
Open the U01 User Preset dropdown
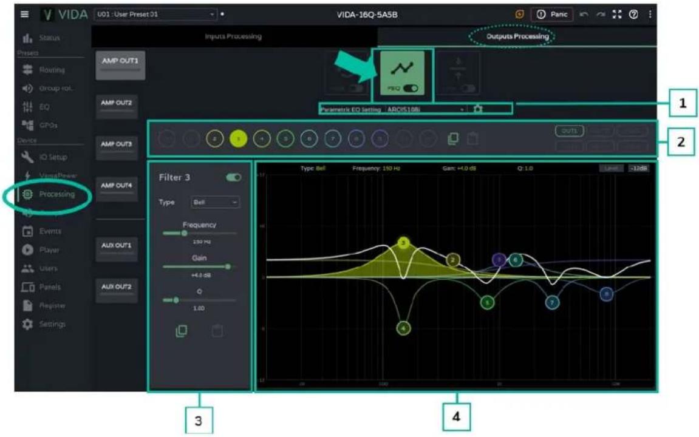tap(155, 14)
